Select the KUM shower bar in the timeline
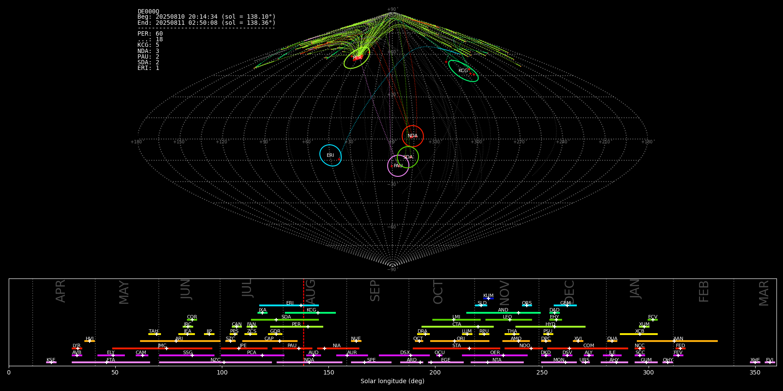 [489, 298]
